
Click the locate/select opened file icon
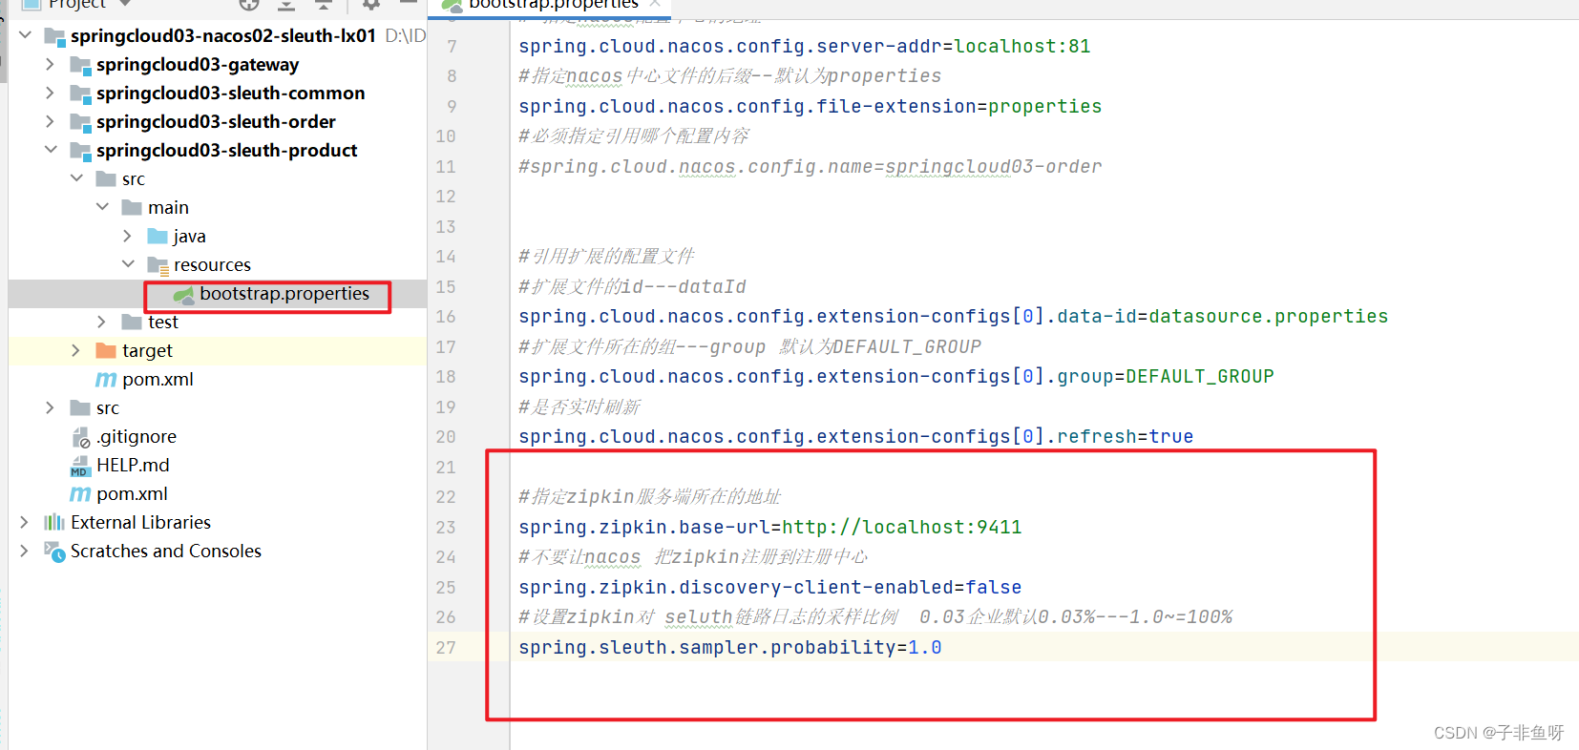[x=249, y=4]
